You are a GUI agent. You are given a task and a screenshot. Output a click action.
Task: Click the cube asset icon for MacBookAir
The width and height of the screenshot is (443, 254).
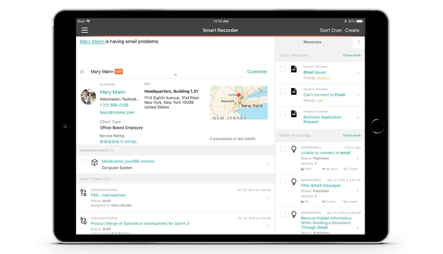94,163
